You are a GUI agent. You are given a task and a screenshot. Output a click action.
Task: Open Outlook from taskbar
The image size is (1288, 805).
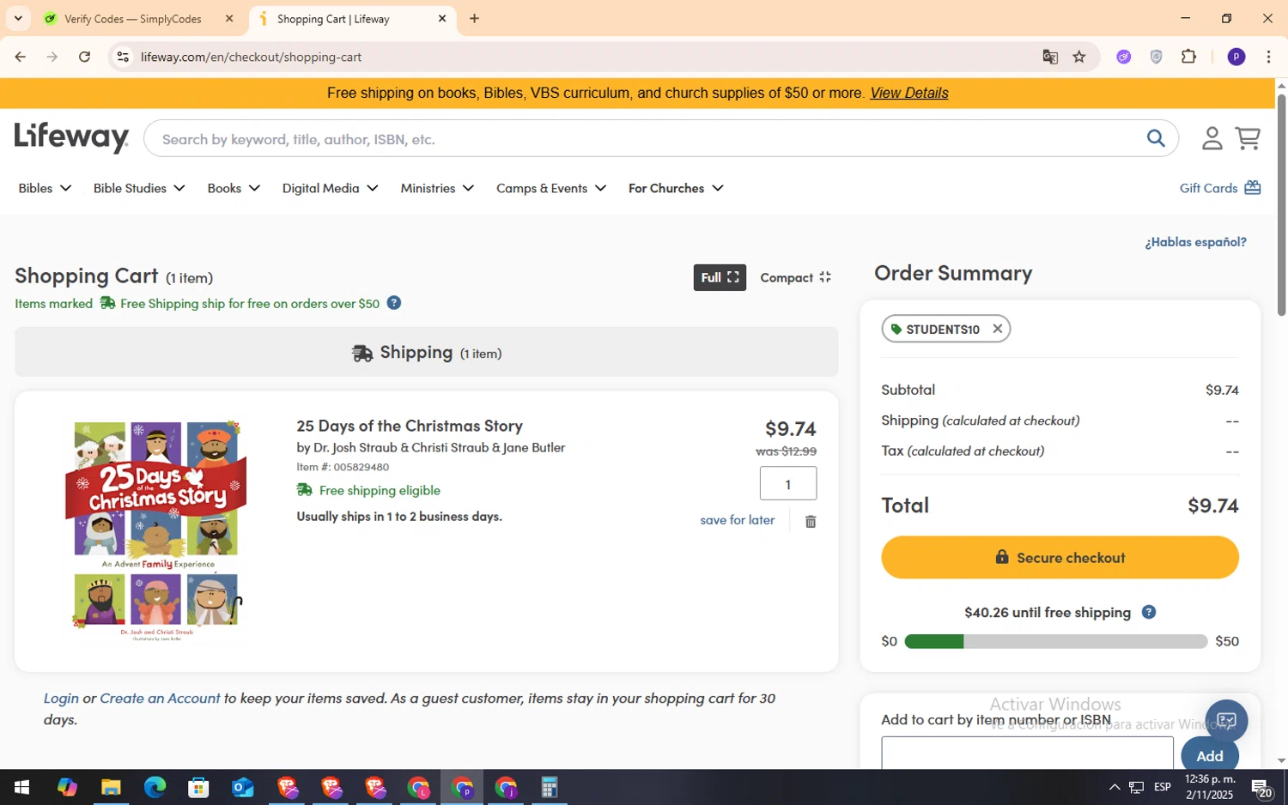point(242,787)
